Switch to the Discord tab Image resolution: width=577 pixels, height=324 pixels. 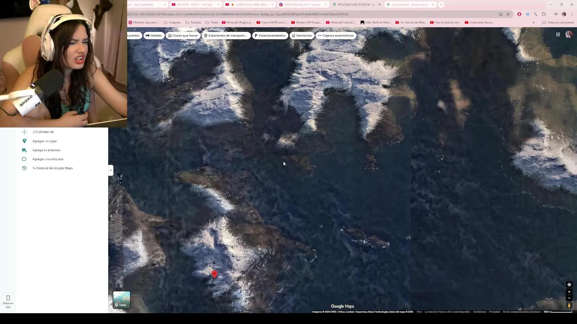[x=302, y=4]
